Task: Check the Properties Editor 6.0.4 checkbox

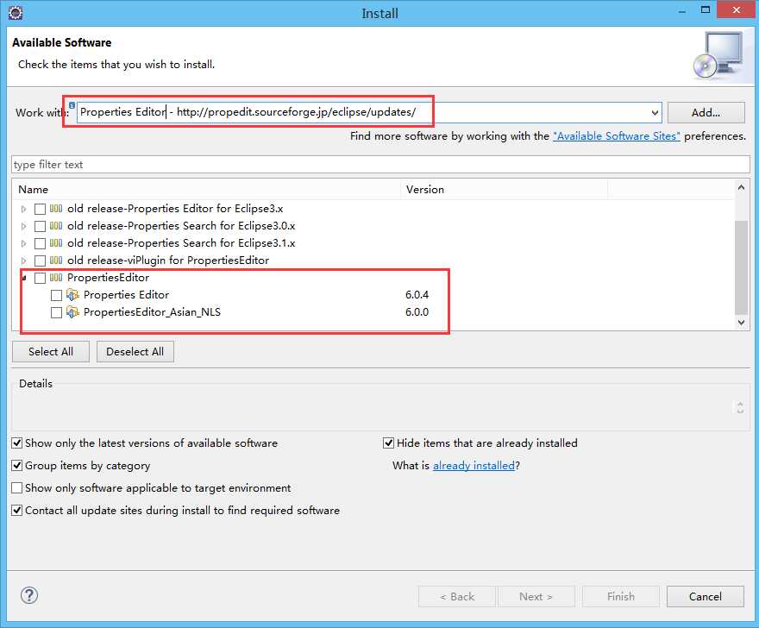Action: click(x=56, y=295)
